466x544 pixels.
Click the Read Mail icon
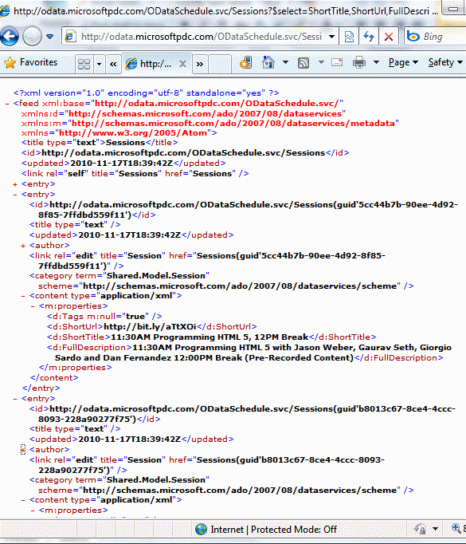[x=337, y=62]
